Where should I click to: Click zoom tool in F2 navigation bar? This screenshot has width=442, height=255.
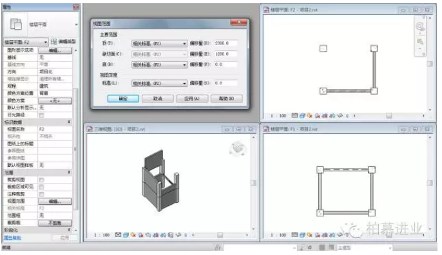[419, 42]
